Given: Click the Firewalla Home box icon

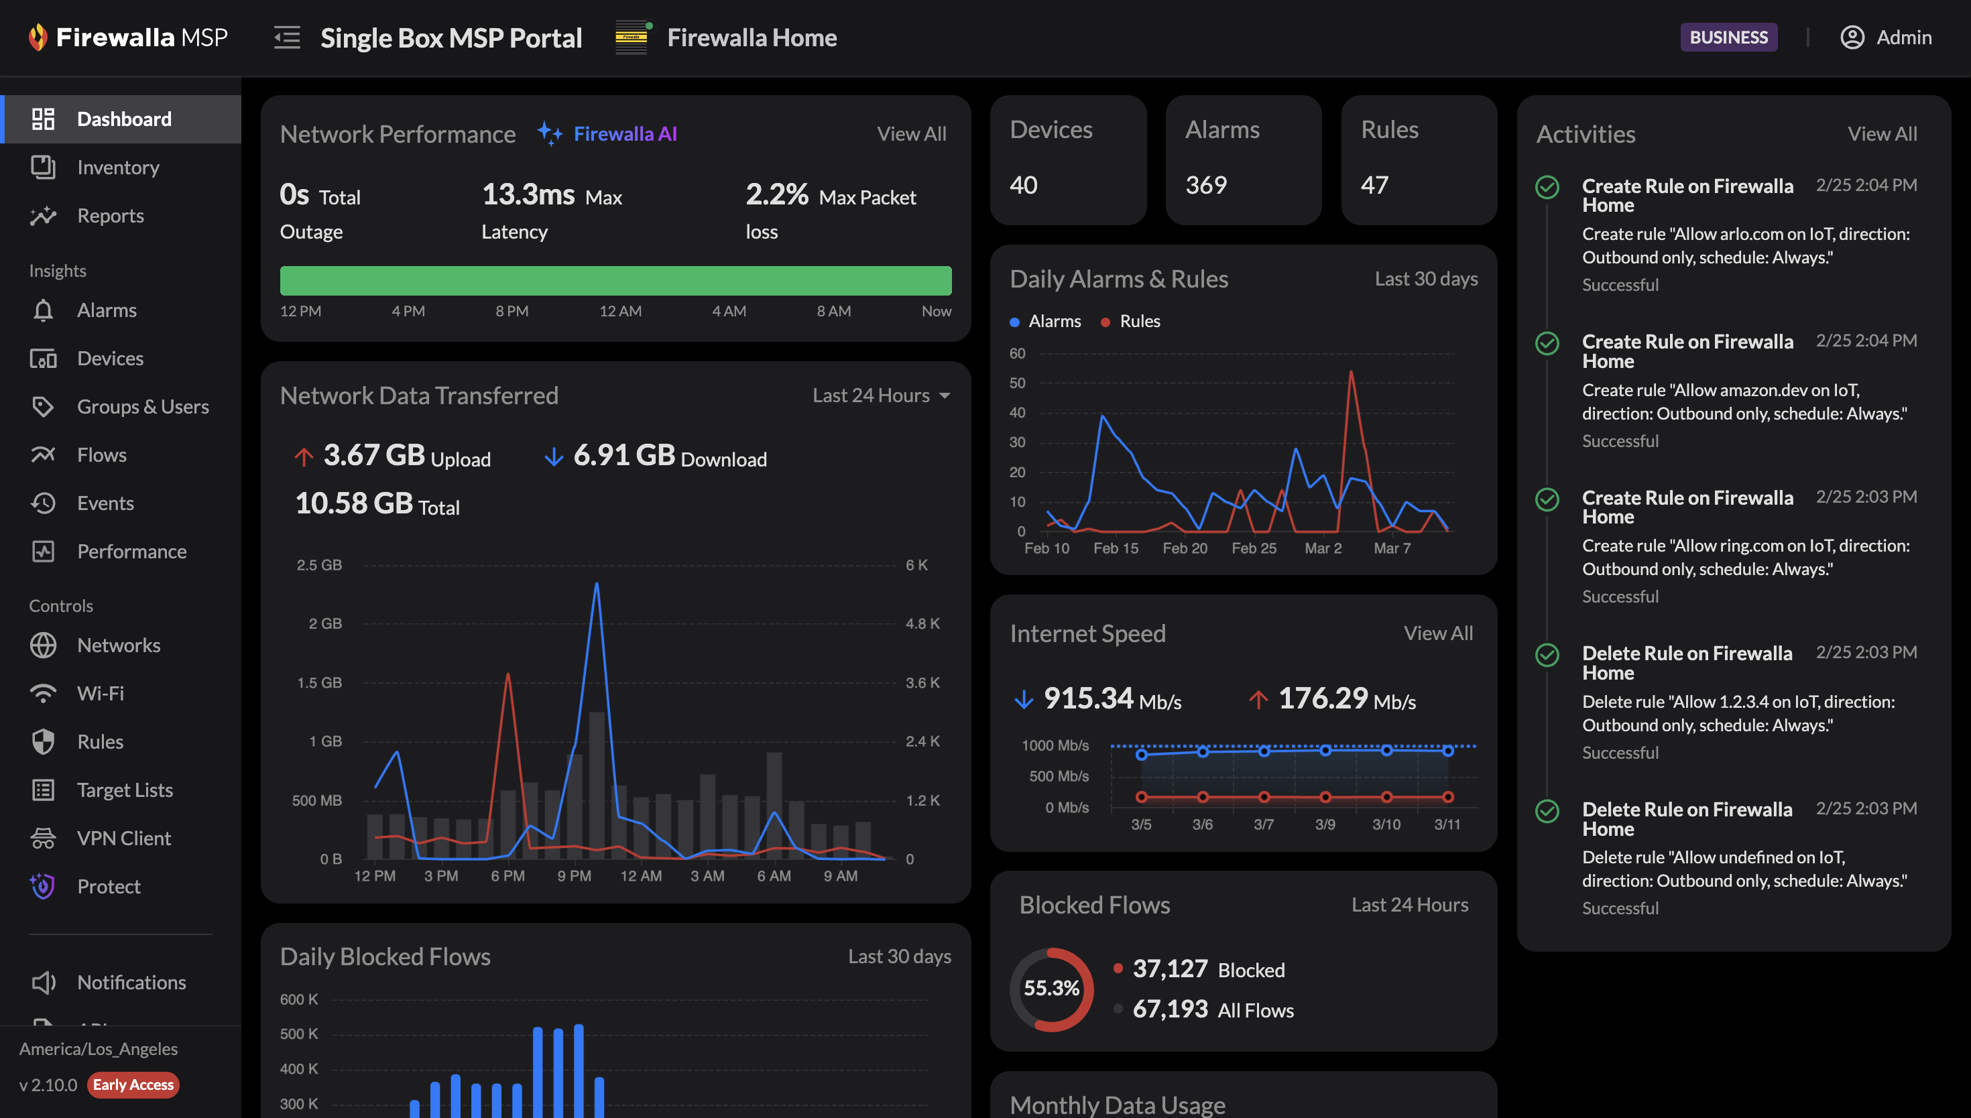Looking at the screenshot, I should (632, 38).
